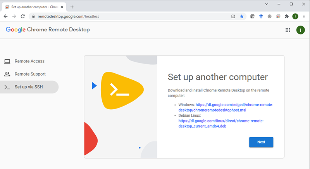The height and width of the screenshot is (169, 310).
Task: Click the Chrome Remote Desktop extension icon
Action: pyautogui.click(x=278, y=16)
